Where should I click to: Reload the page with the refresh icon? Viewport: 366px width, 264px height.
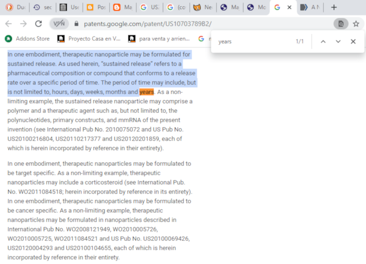point(38,24)
